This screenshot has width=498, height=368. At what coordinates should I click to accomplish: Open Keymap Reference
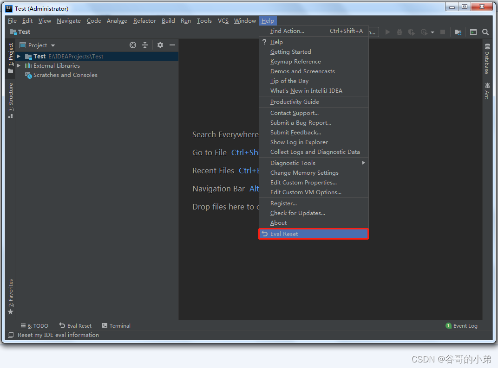314,62
